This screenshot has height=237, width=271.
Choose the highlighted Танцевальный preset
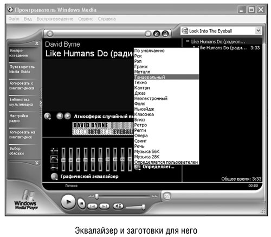[x=166, y=77]
